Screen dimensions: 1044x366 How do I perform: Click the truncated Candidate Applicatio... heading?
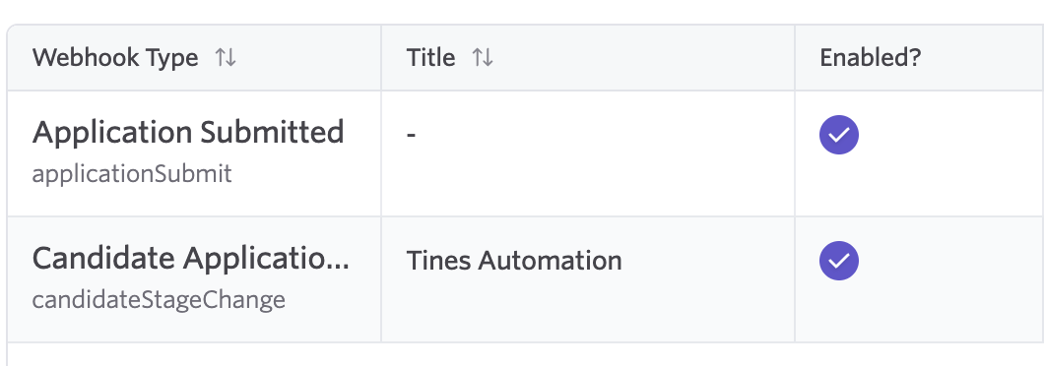click(190, 259)
